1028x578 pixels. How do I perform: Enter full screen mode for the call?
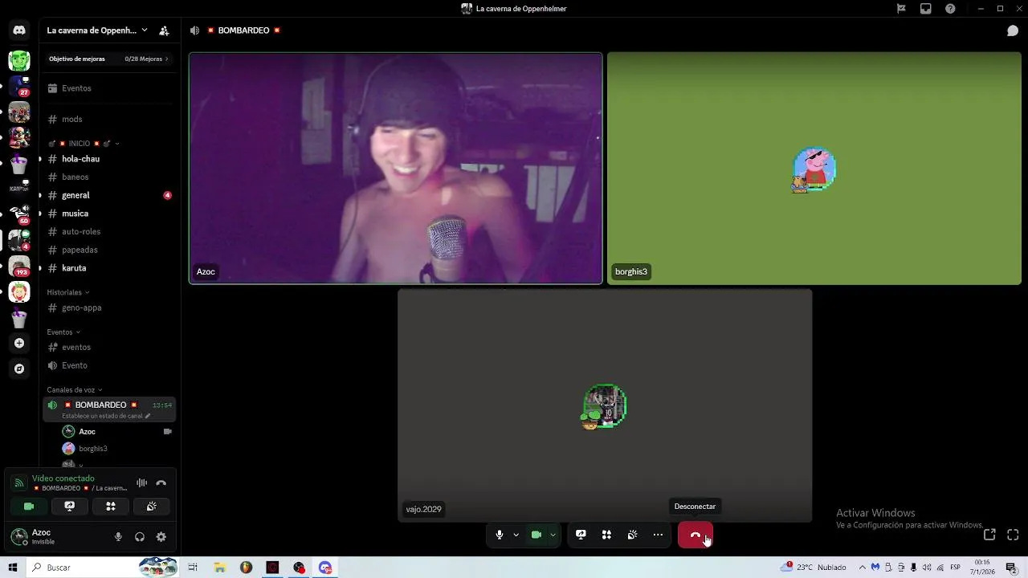[1013, 535]
